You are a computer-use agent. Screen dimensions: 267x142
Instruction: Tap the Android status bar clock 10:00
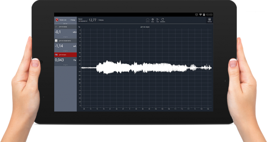tap(209, 15)
